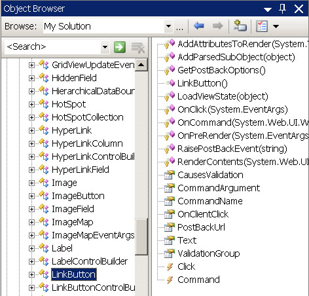Click the CausesValidation property icon
Image resolution: width=309 pixels, height=296 pixels.
(170, 175)
